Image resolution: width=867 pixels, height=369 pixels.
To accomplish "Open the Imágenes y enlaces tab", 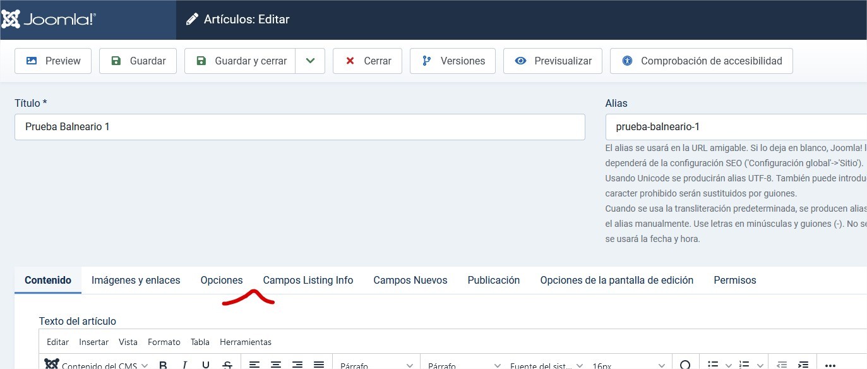I will [x=136, y=280].
